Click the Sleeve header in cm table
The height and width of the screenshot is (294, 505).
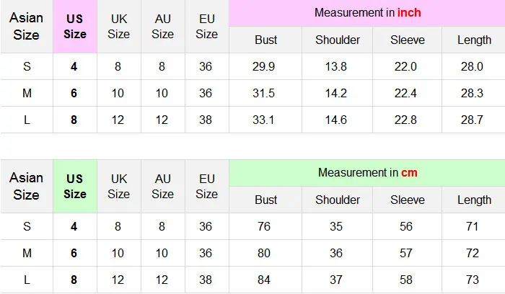click(x=408, y=200)
